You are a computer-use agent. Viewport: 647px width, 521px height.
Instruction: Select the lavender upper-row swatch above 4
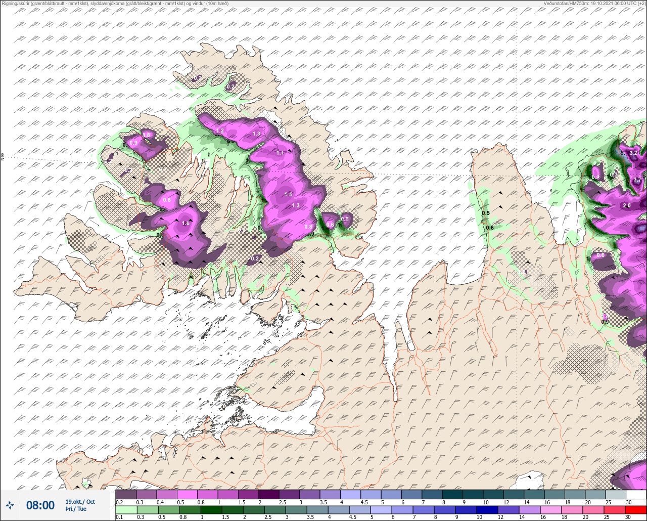(350, 495)
